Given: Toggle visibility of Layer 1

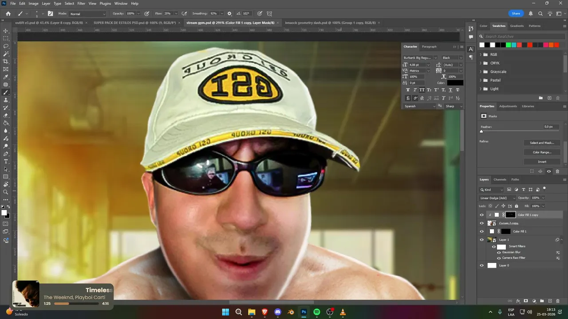Looking at the screenshot, I should [482, 240].
